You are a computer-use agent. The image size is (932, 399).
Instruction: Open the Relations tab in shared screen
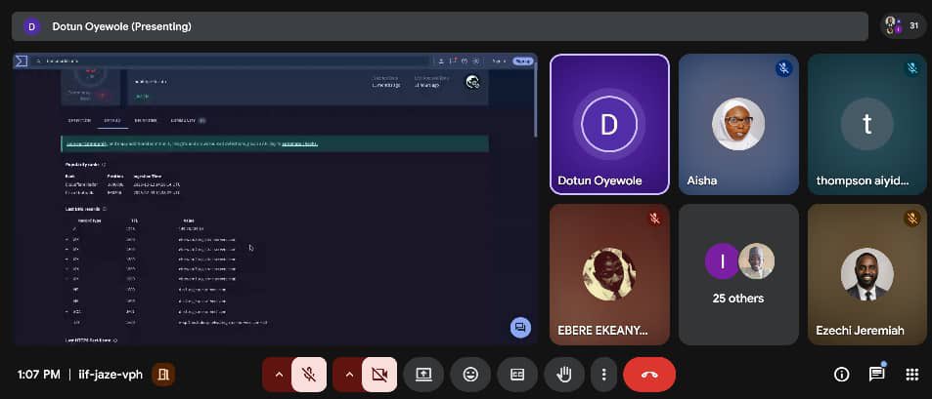click(x=146, y=120)
